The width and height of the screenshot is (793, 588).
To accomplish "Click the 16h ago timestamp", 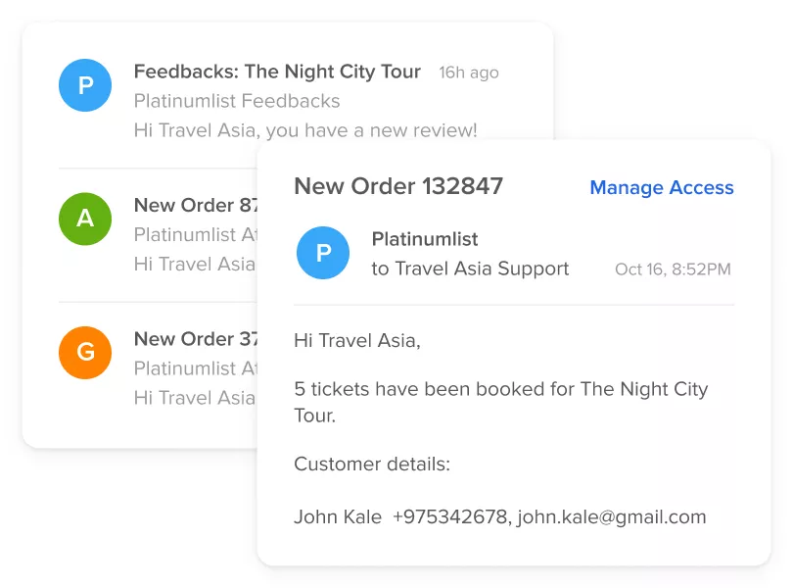I will point(468,73).
